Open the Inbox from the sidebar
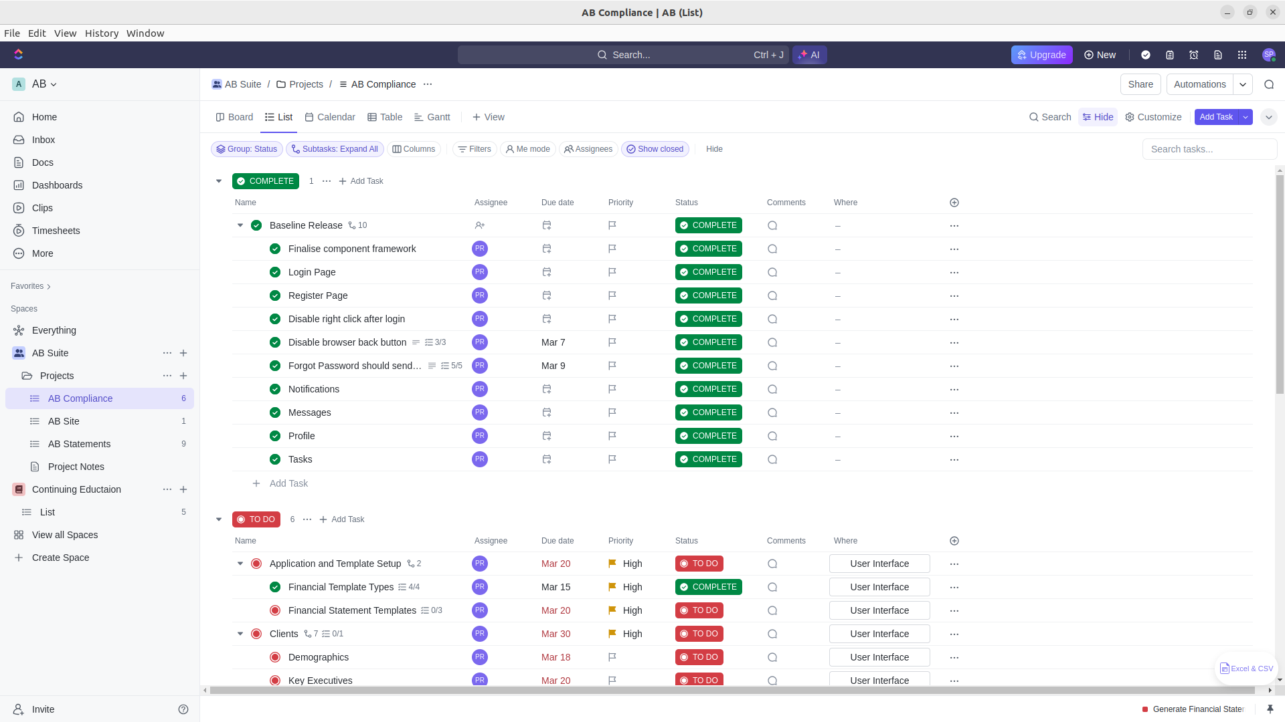 (x=43, y=140)
